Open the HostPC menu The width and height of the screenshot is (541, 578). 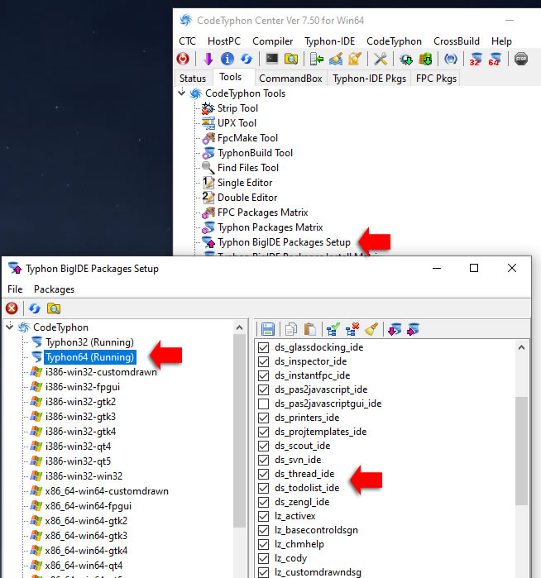(x=224, y=41)
